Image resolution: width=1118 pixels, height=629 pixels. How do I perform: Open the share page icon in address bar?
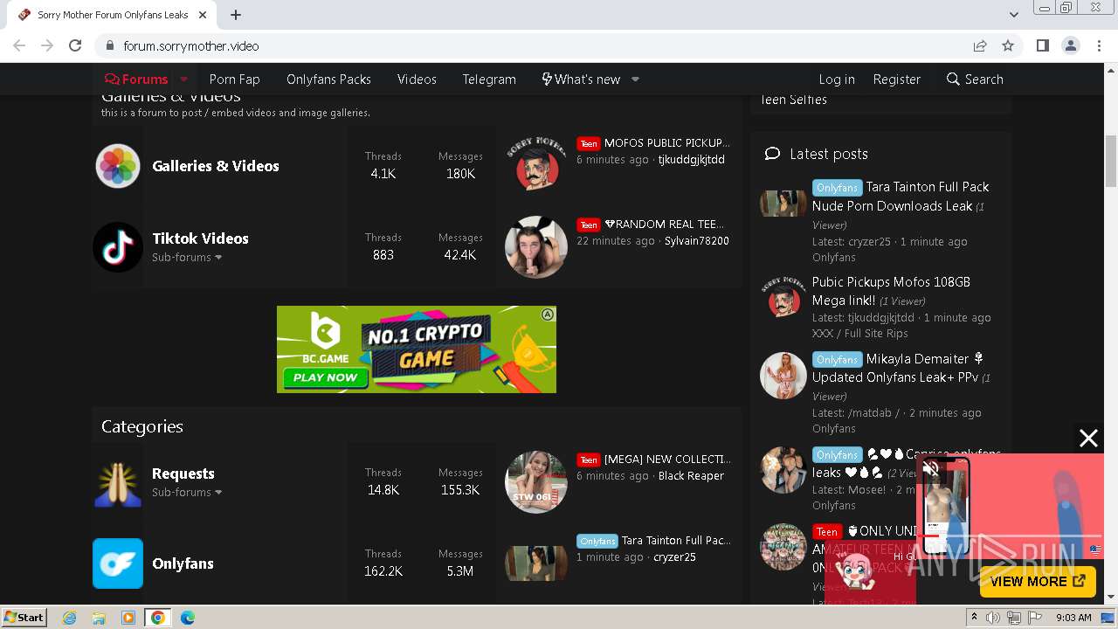(x=980, y=45)
